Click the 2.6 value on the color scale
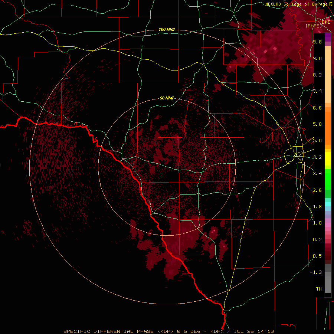 click(x=317, y=190)
